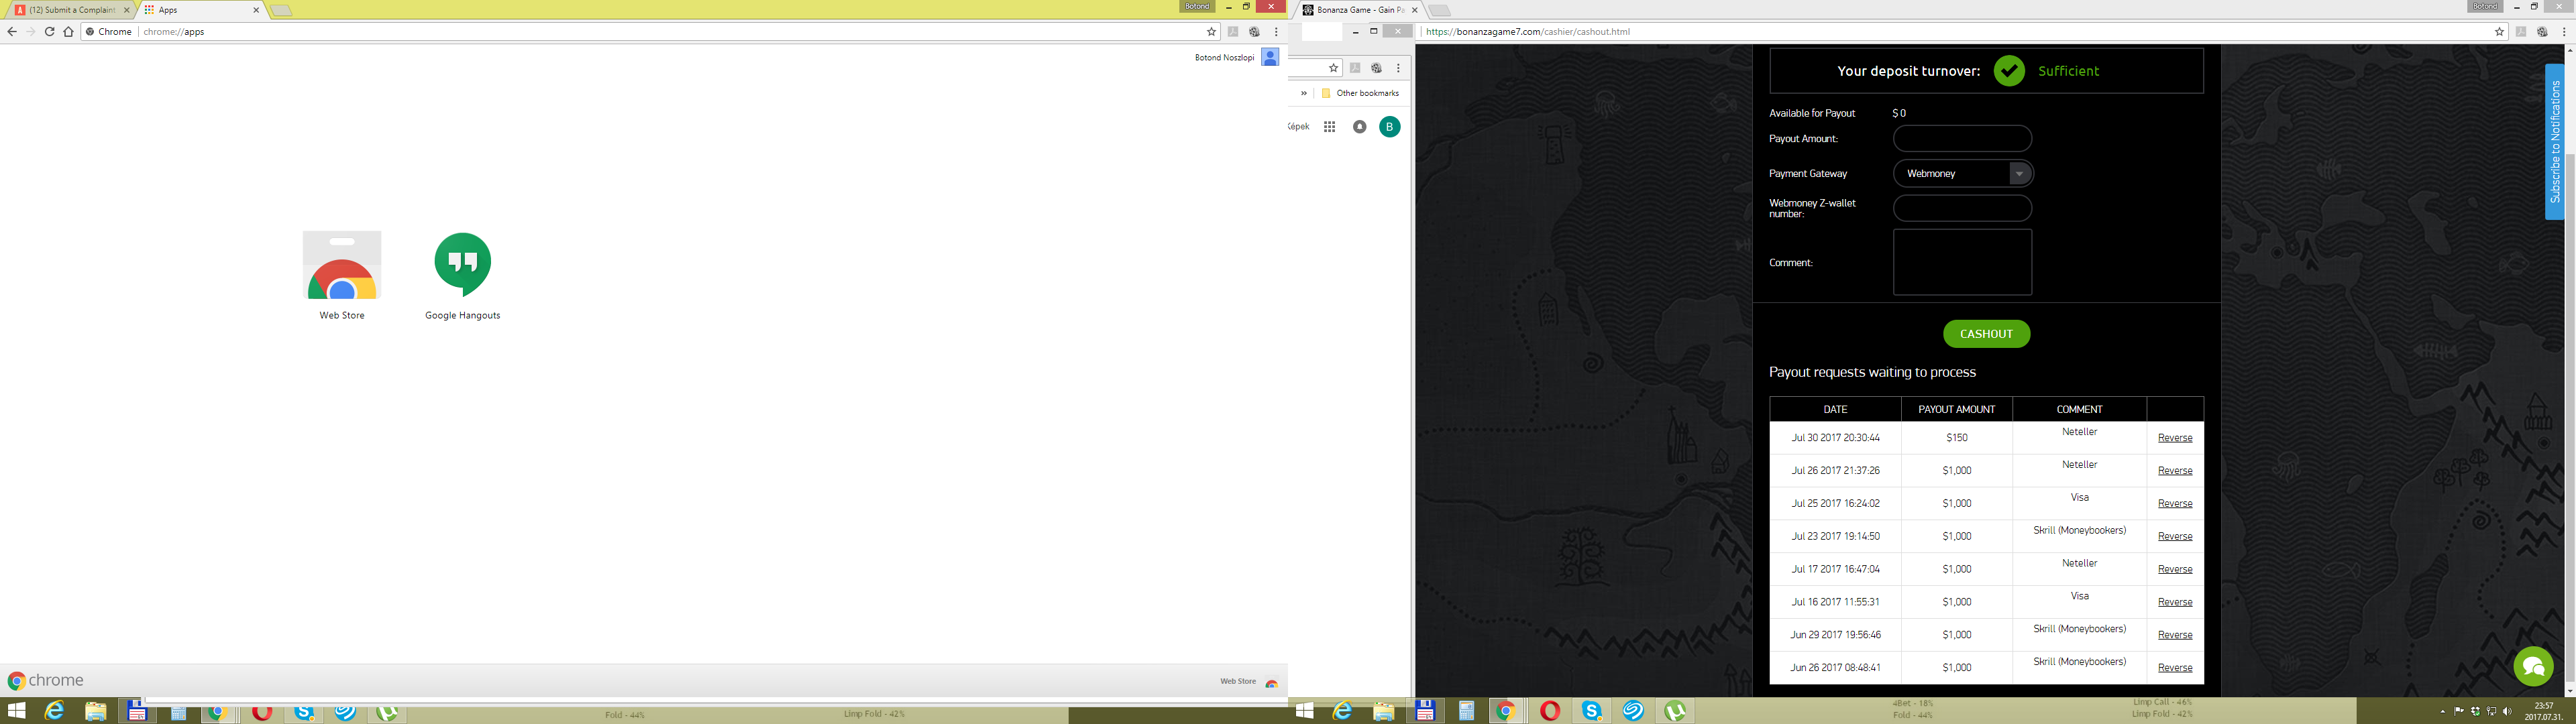Reverse the Jun 29 2017 Skrill payout
This screenshot has height=724, width=2576.
(x=2174, y=635)
